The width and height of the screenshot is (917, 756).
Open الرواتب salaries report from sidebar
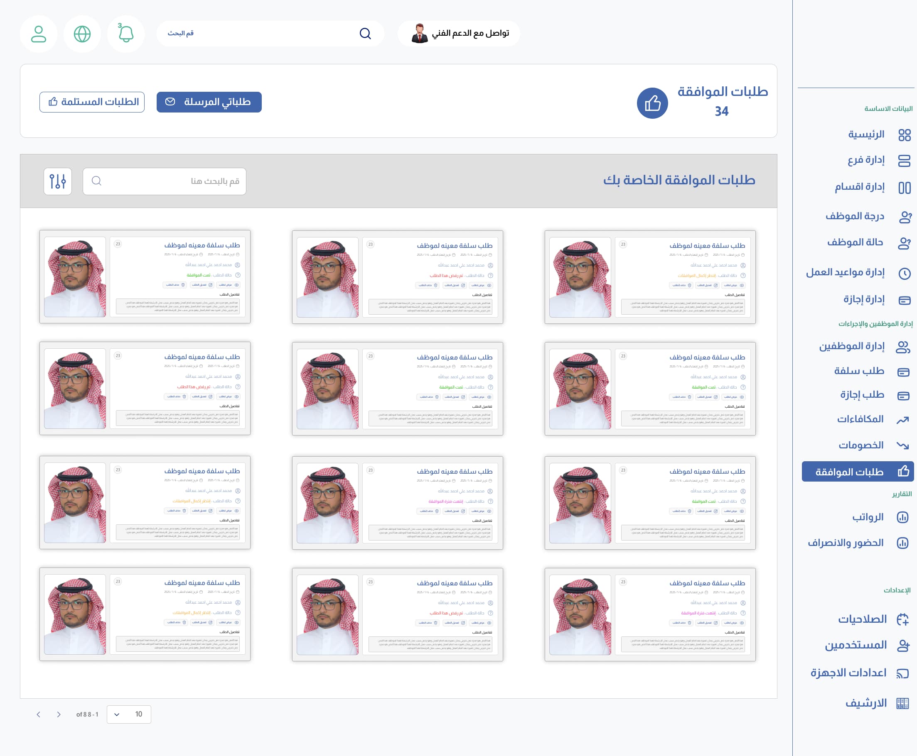(x=904, y=516)
